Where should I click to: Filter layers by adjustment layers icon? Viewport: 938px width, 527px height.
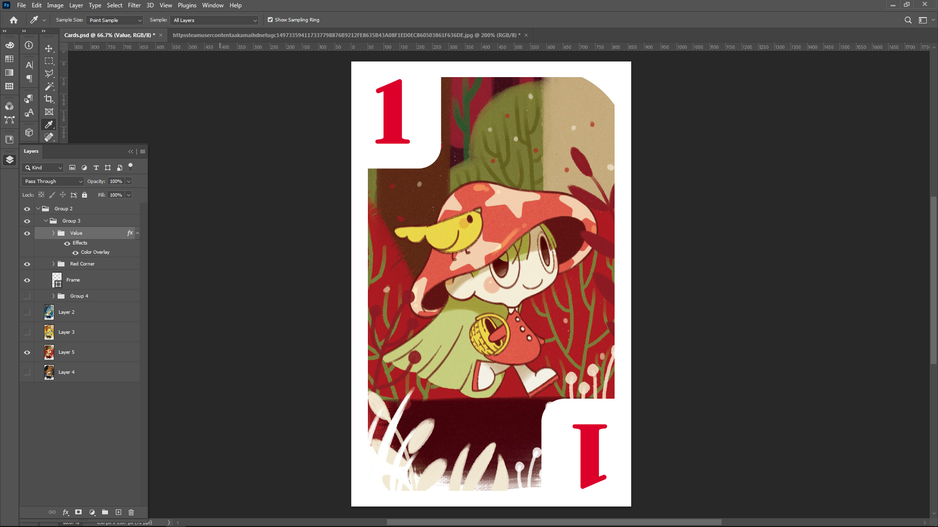84,167
